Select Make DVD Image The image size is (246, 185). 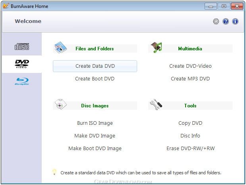click(95, 136)
